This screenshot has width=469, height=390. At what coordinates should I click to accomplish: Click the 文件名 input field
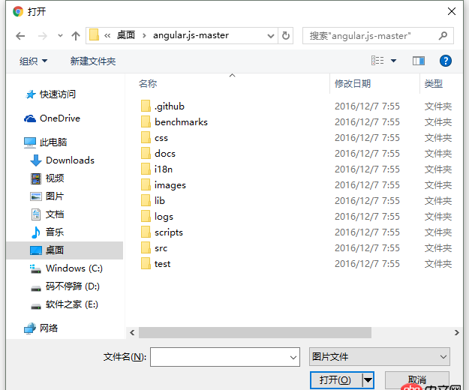pyautogui.click(x=225, y=357)
